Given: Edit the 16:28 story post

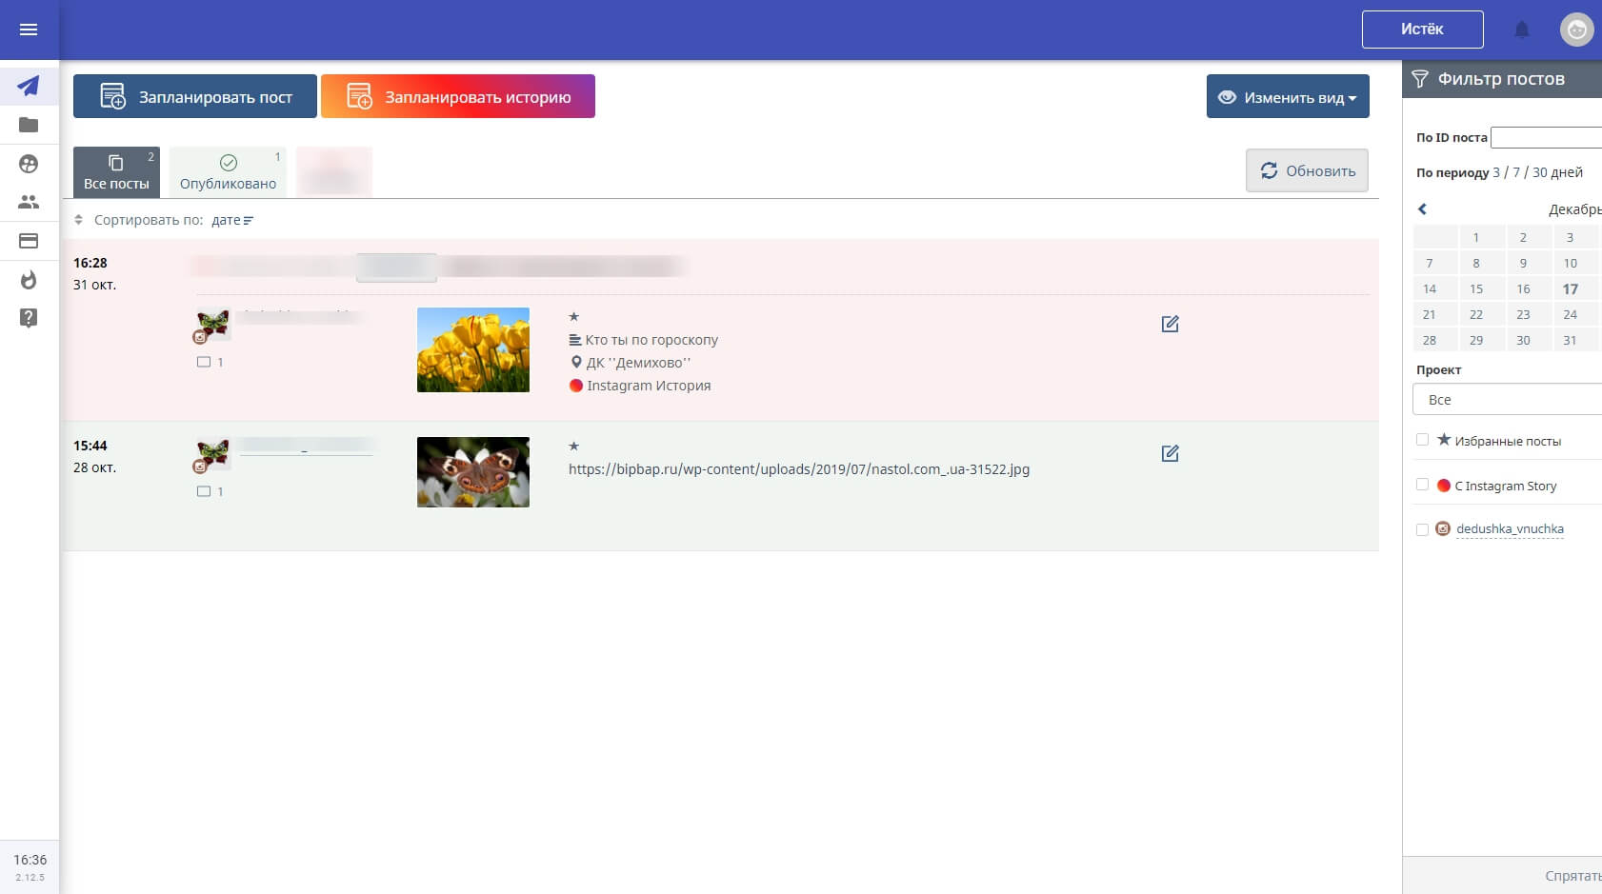Looking at the screenshot, I should tap(1171, 324).
